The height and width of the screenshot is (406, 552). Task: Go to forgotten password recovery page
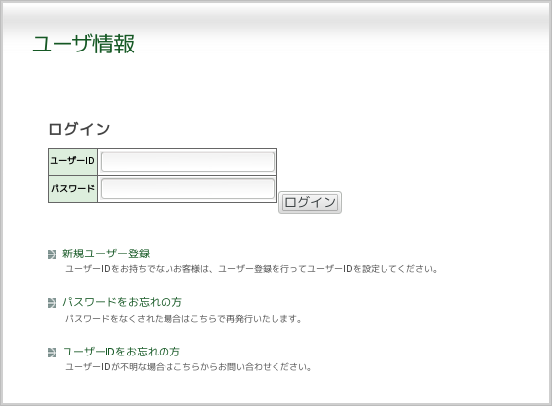[122, 302]
